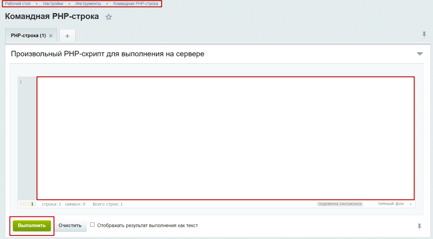Screen dimensions: 433x239
Task: Add a new tab with plus icon
Action: click(67, 36)
